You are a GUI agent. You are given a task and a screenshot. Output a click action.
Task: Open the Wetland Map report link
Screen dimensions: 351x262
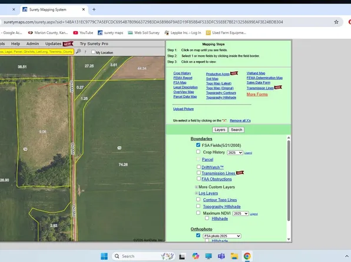pos(256,73)
